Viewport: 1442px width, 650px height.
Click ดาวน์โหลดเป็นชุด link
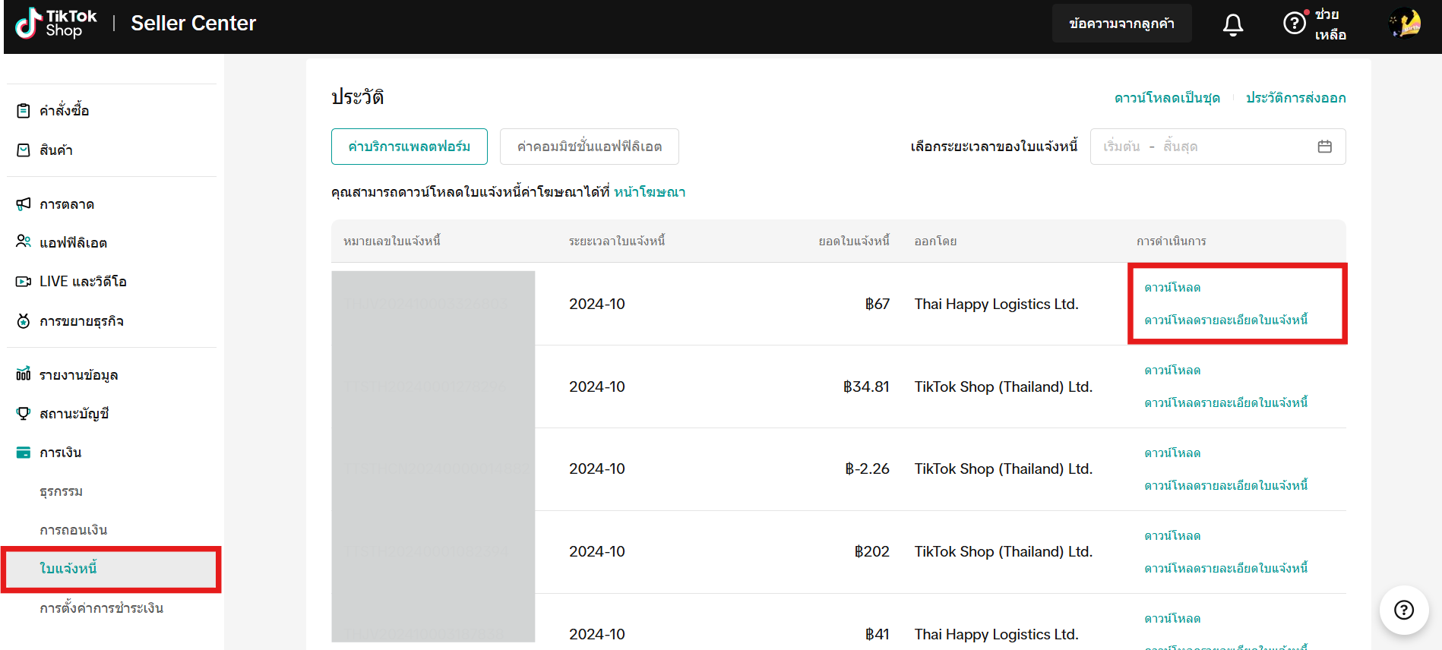coord(1167,98)
